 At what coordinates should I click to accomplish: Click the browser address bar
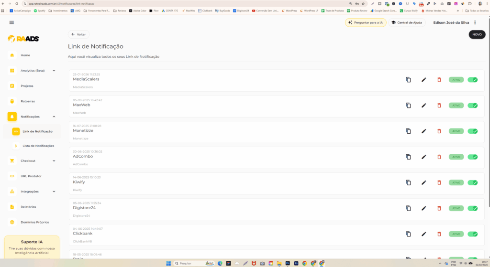click(188, 4)
